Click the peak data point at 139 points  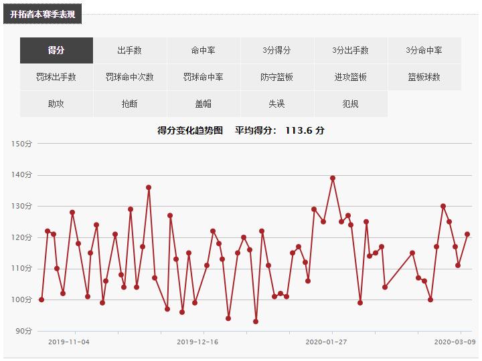(333, 178)
